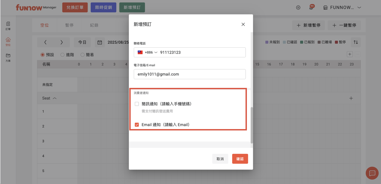Switch to the 紀錄 tab
The image size is (381, 184).
coord(94,25)
